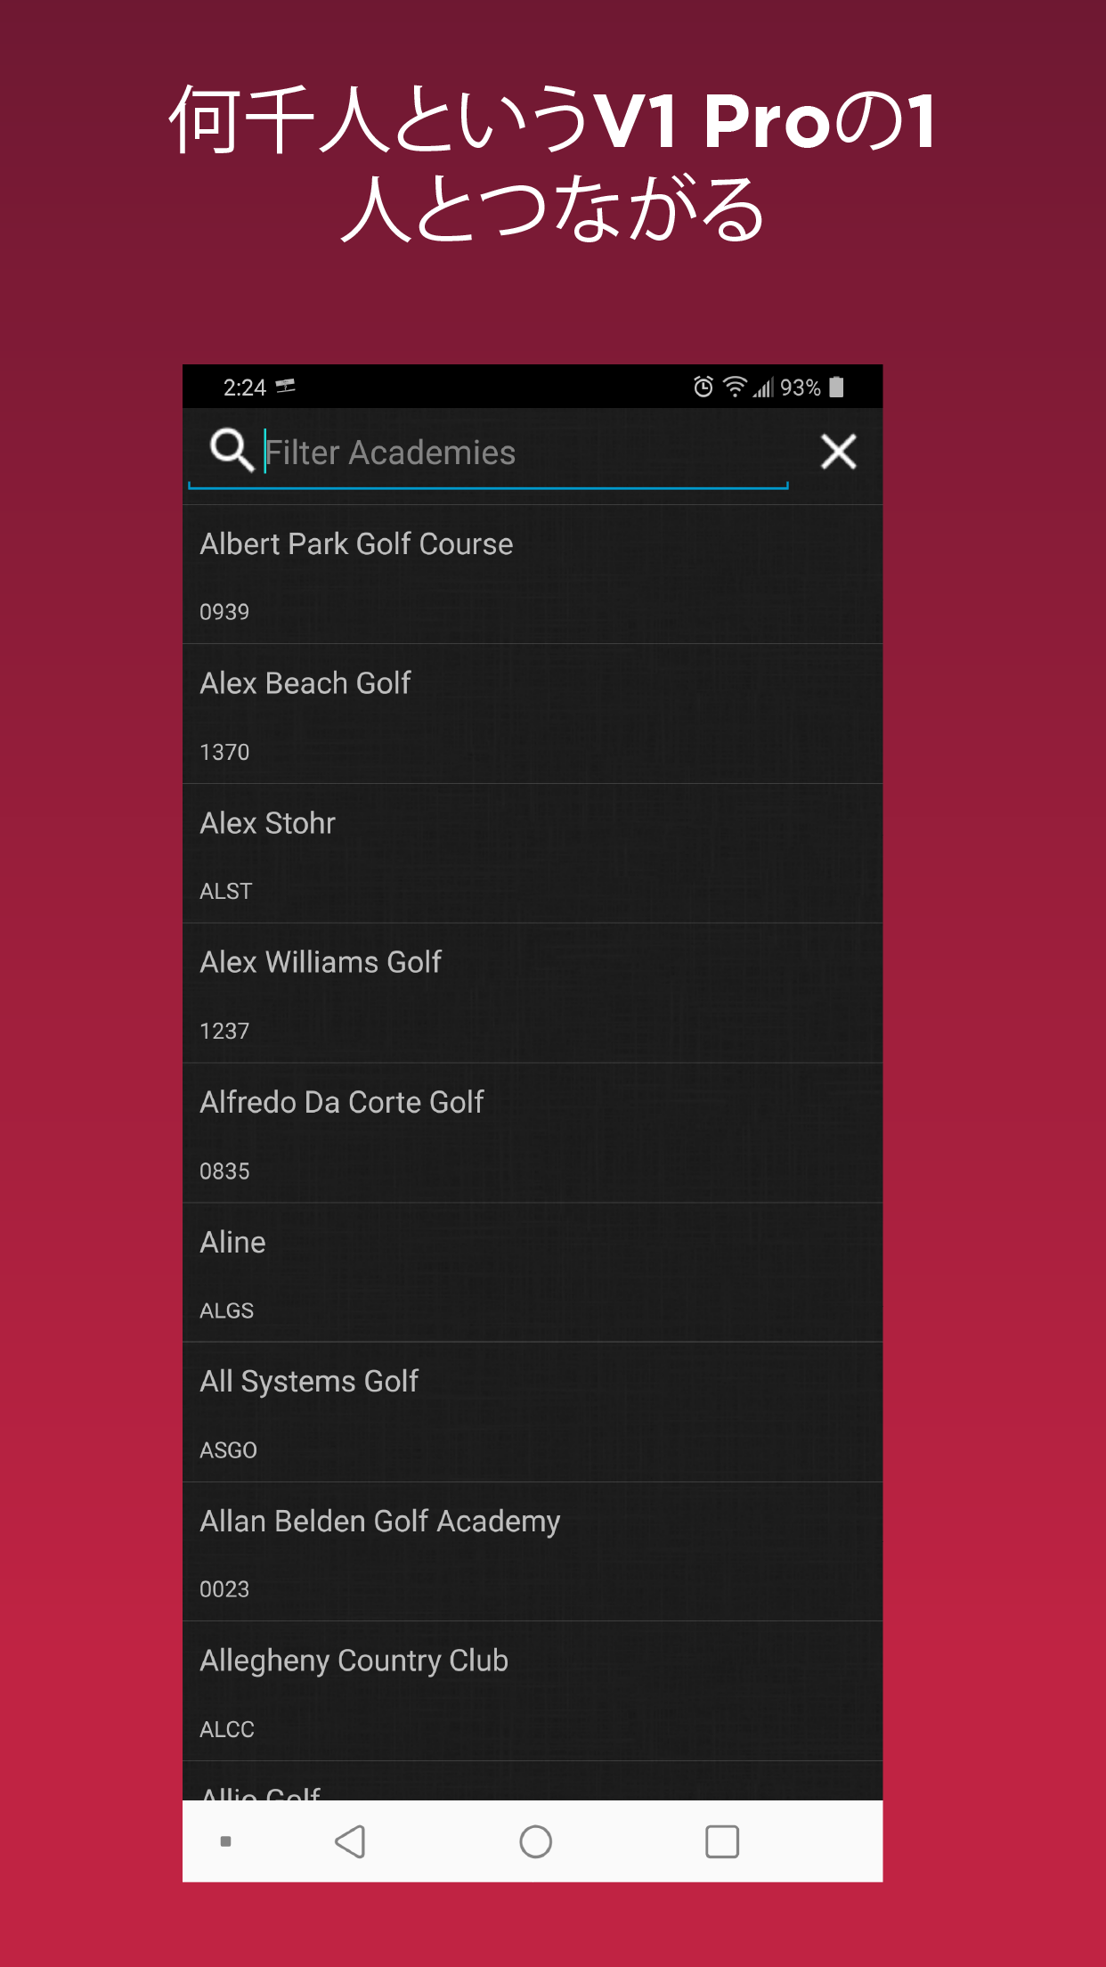Open recent apps square icon

click(x=722, y=1841)
